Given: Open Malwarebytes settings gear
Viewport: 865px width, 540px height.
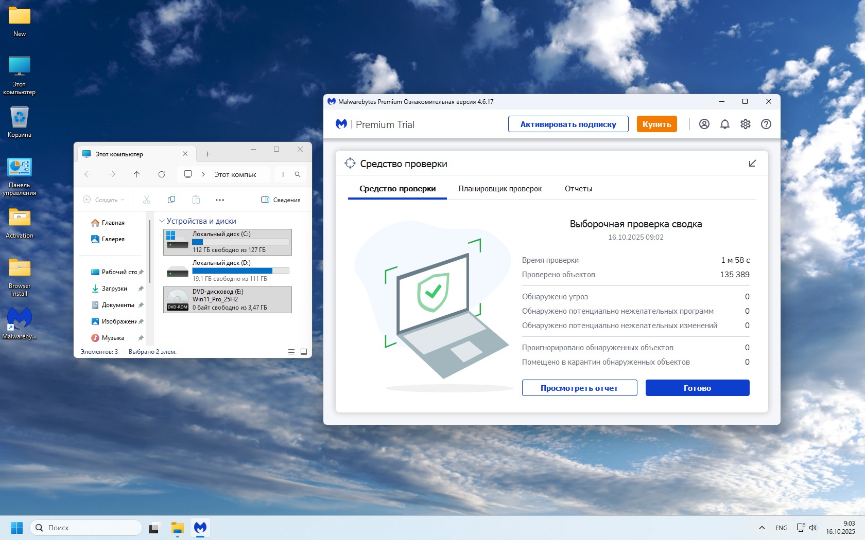Looking at the screenshot, I should [745, 124].
